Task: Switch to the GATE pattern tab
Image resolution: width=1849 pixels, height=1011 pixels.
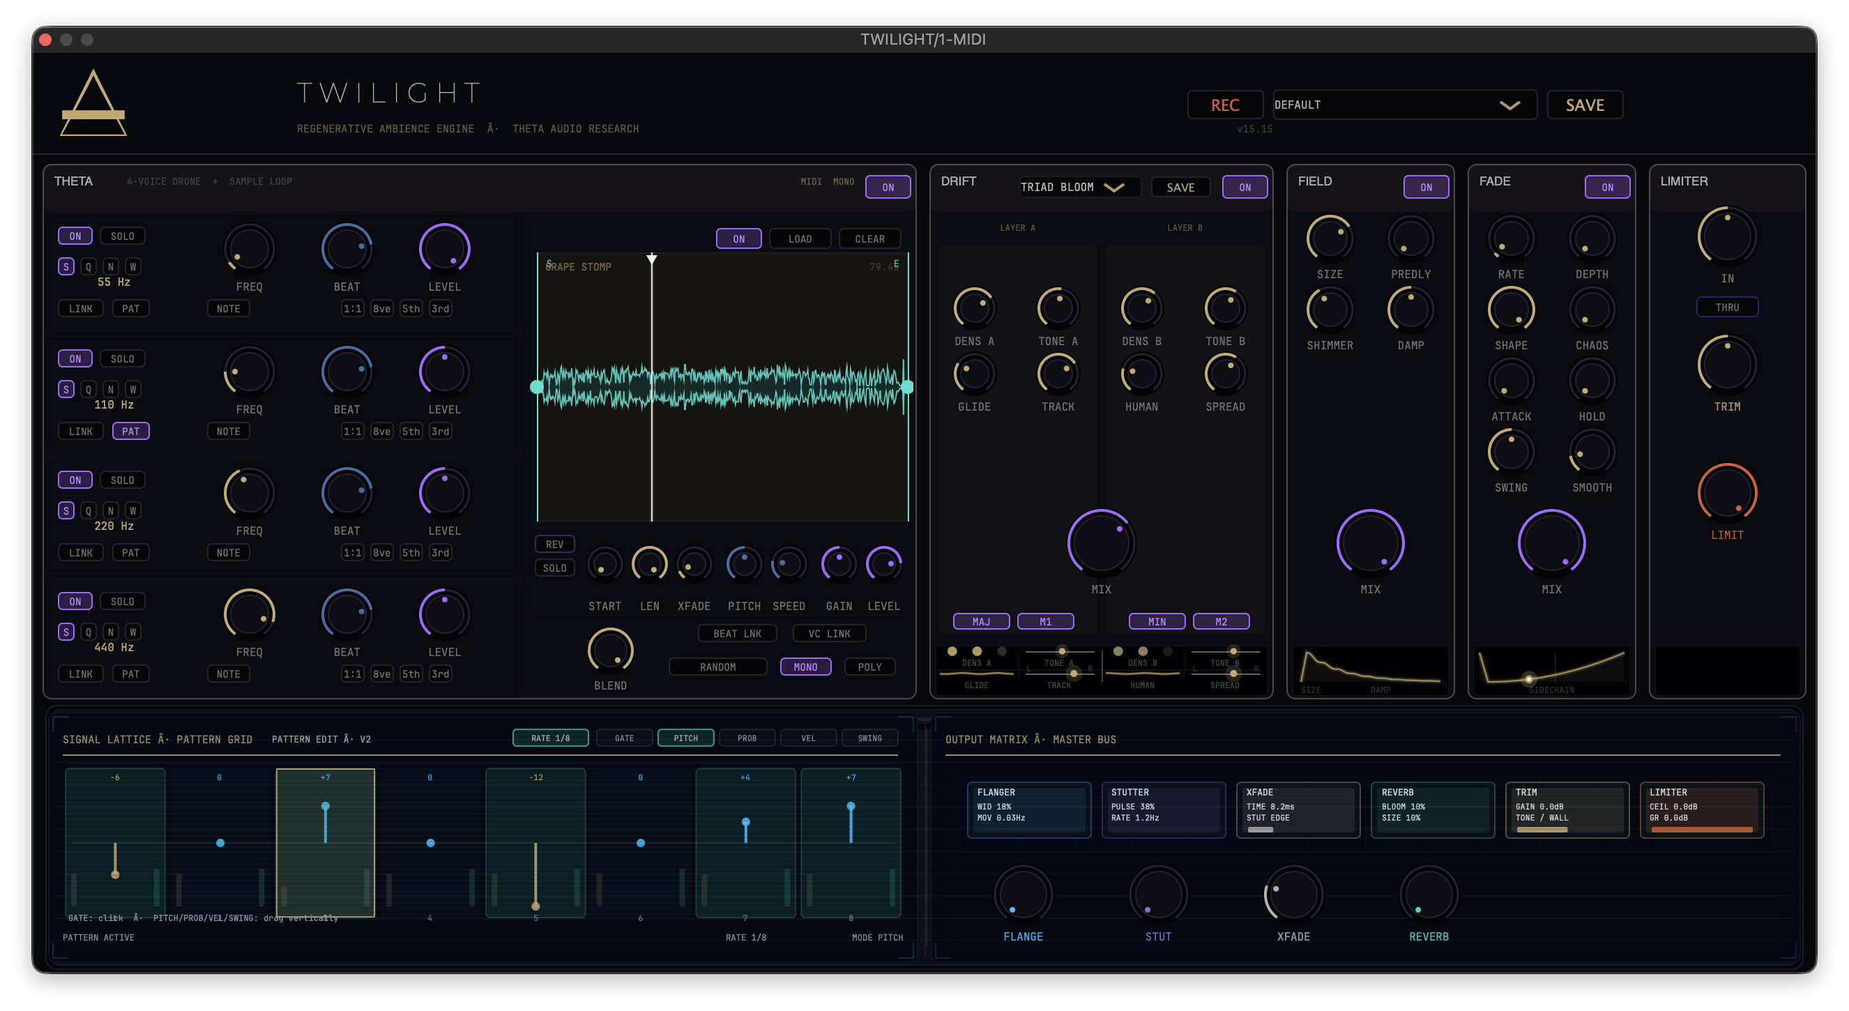Action: 624,738
